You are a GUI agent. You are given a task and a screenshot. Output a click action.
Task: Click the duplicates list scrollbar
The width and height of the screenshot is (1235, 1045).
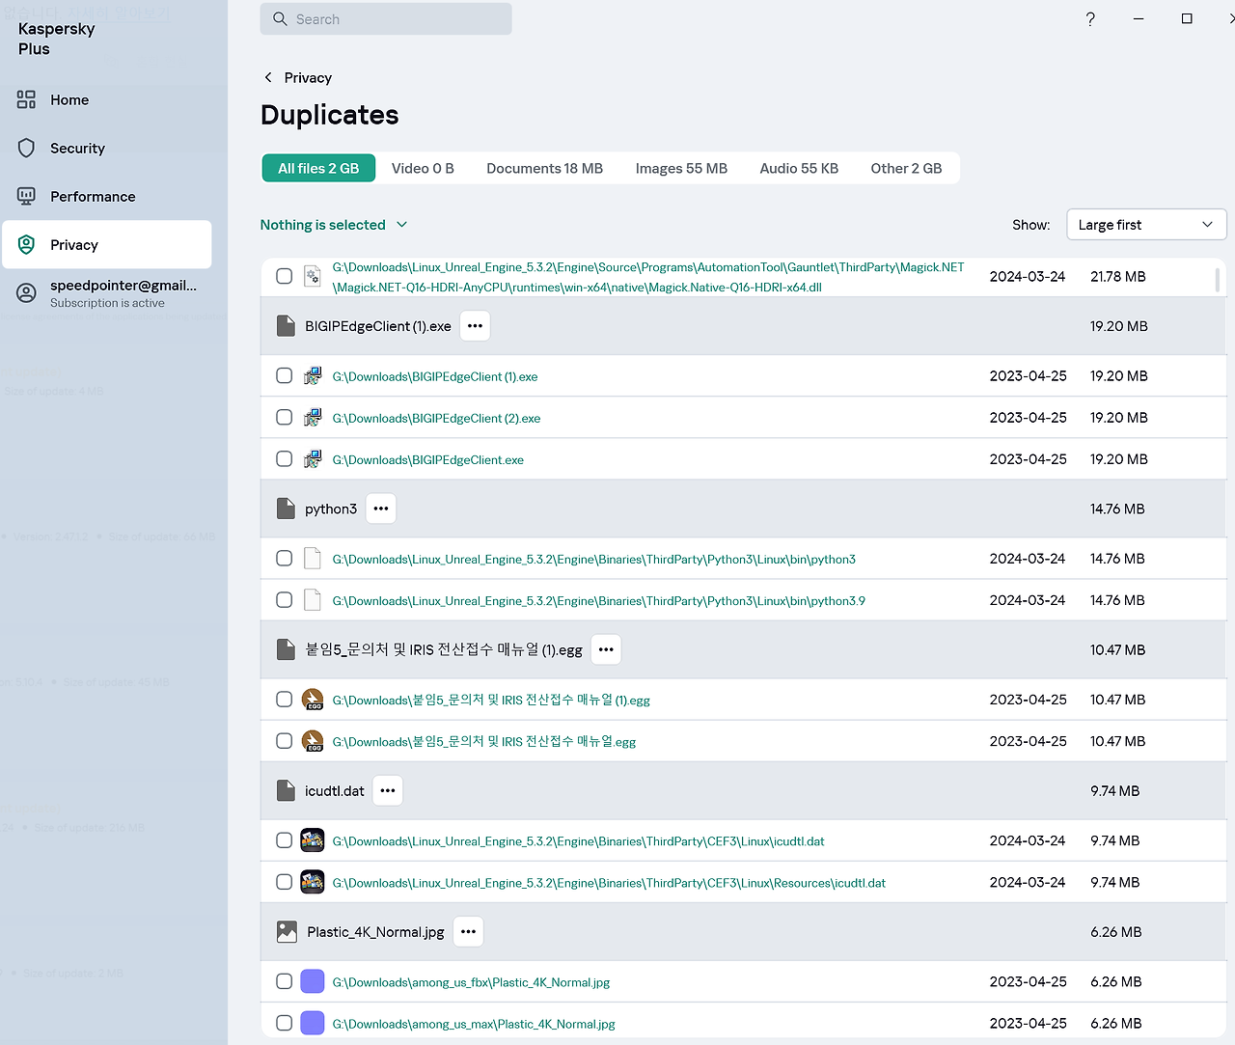pos(1217,281)
